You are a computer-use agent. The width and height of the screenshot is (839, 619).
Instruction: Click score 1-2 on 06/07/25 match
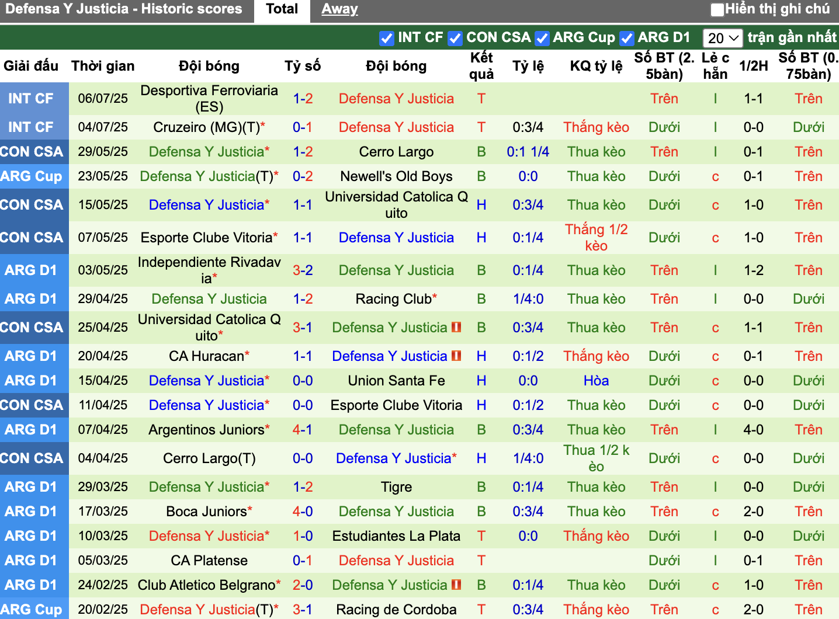coord(303,99)
